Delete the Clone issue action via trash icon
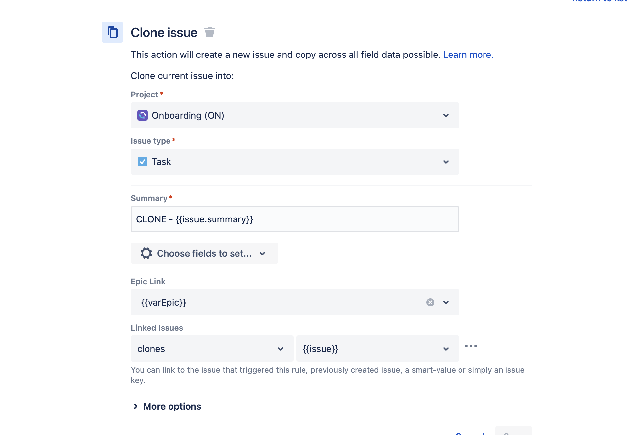The image size is (630, 435). point(210,33)
